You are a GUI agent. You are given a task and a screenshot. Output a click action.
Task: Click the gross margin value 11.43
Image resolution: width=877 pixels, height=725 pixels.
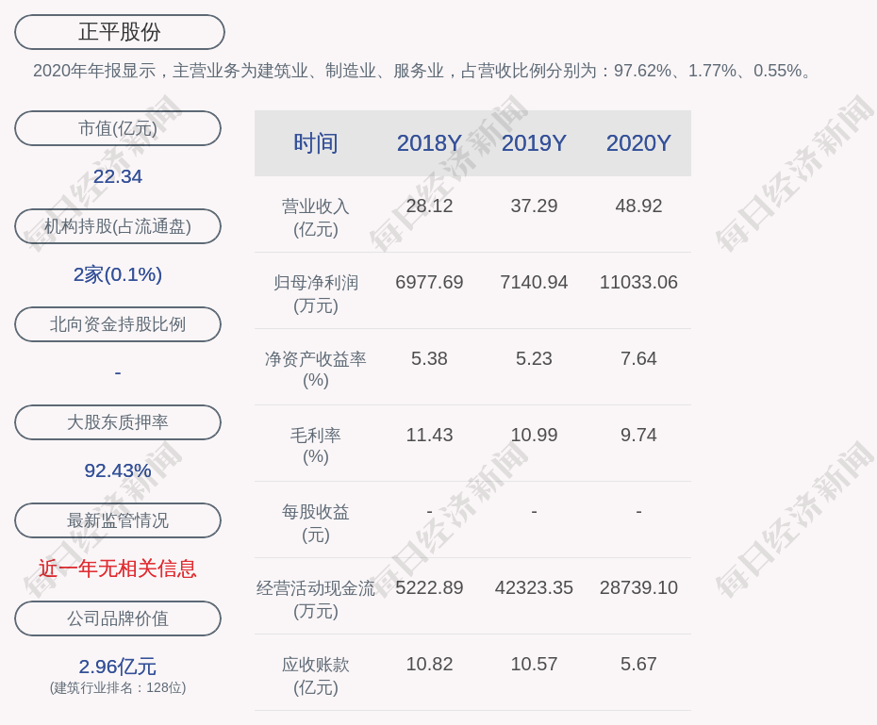[x=429, y=435]
